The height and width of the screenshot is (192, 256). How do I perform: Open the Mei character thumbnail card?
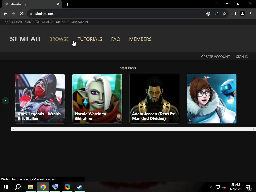[x=211, y=99]
